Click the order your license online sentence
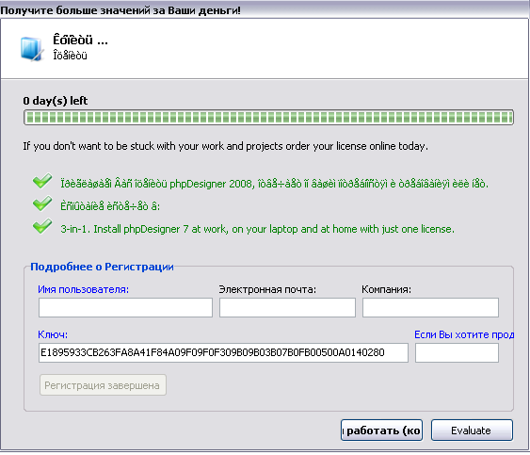530x455 pixels. tap(225, 146)
